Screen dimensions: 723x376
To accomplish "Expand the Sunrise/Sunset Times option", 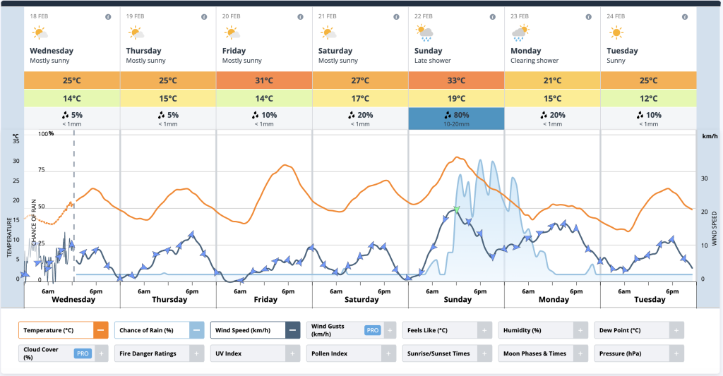I will (x=484, y=353).
